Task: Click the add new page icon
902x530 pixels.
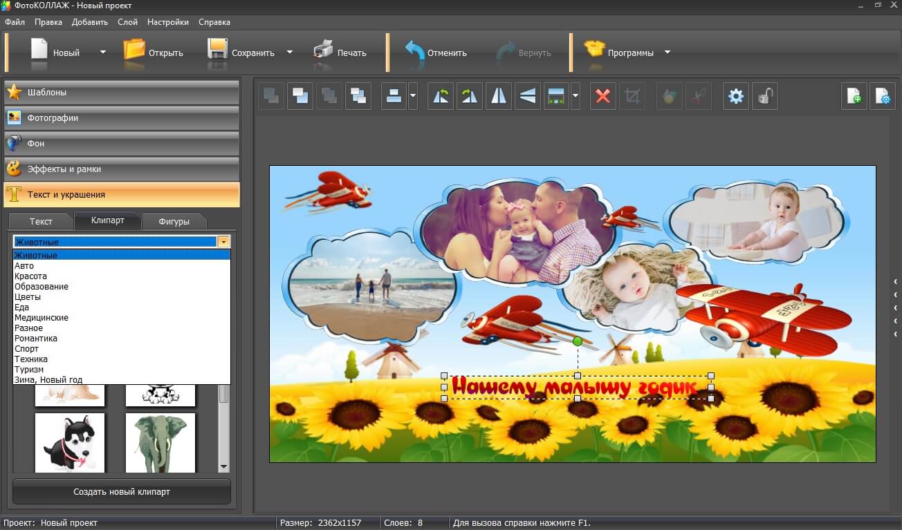Action: (854, 97)
